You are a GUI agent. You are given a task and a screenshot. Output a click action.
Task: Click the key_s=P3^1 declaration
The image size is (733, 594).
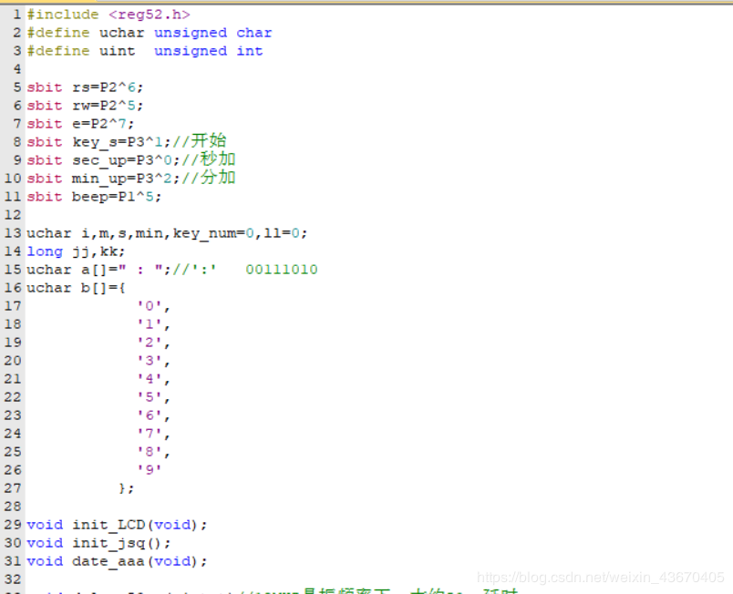[x=122, y=142]
